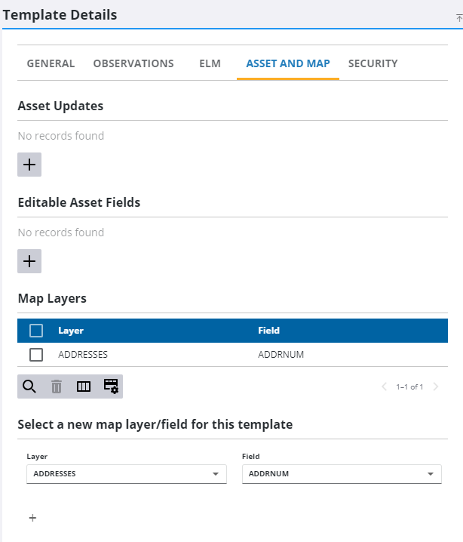Switch to the General tab
The image size is (463, 542).
51,63
